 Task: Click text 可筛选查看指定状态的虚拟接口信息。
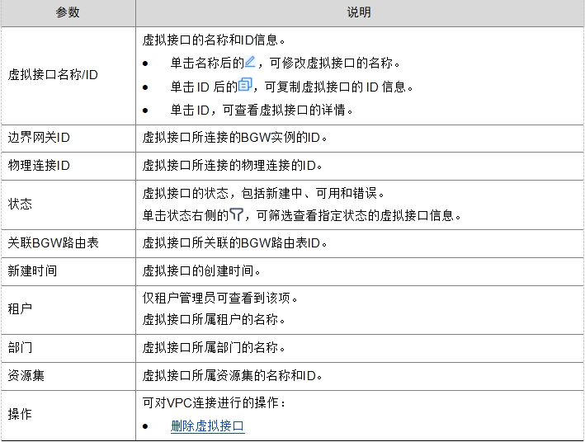point(359,215)
